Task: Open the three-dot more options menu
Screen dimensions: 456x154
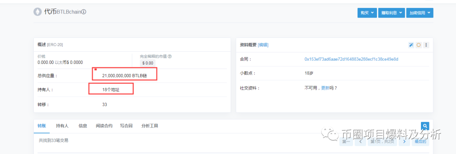Action: [426, 45]
